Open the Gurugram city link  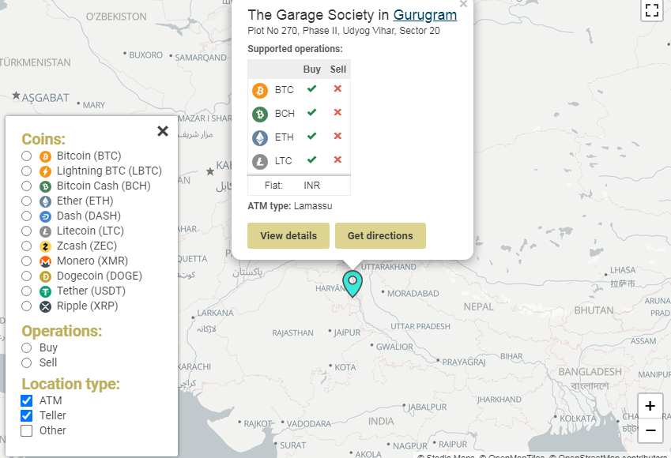coord(425,15)
